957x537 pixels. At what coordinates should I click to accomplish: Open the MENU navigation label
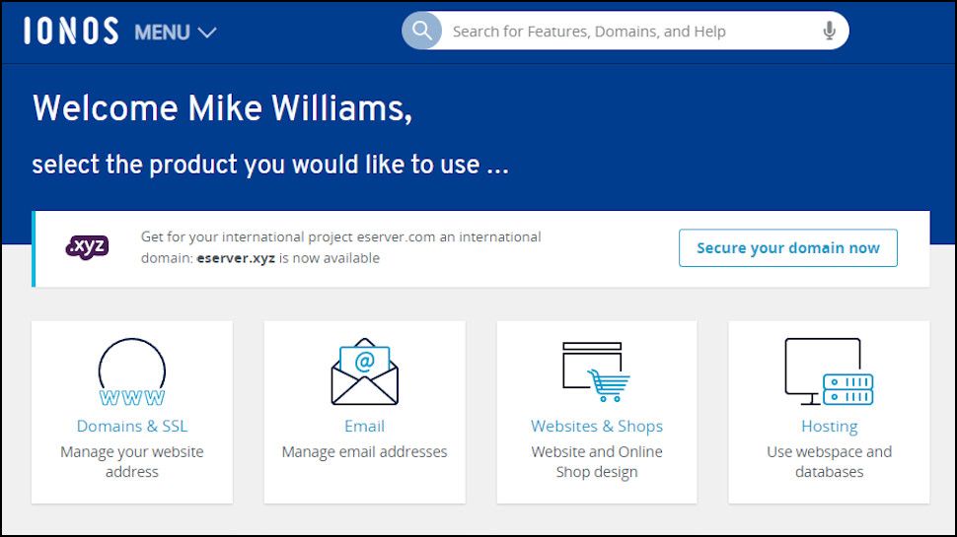[x=162, y=33]
